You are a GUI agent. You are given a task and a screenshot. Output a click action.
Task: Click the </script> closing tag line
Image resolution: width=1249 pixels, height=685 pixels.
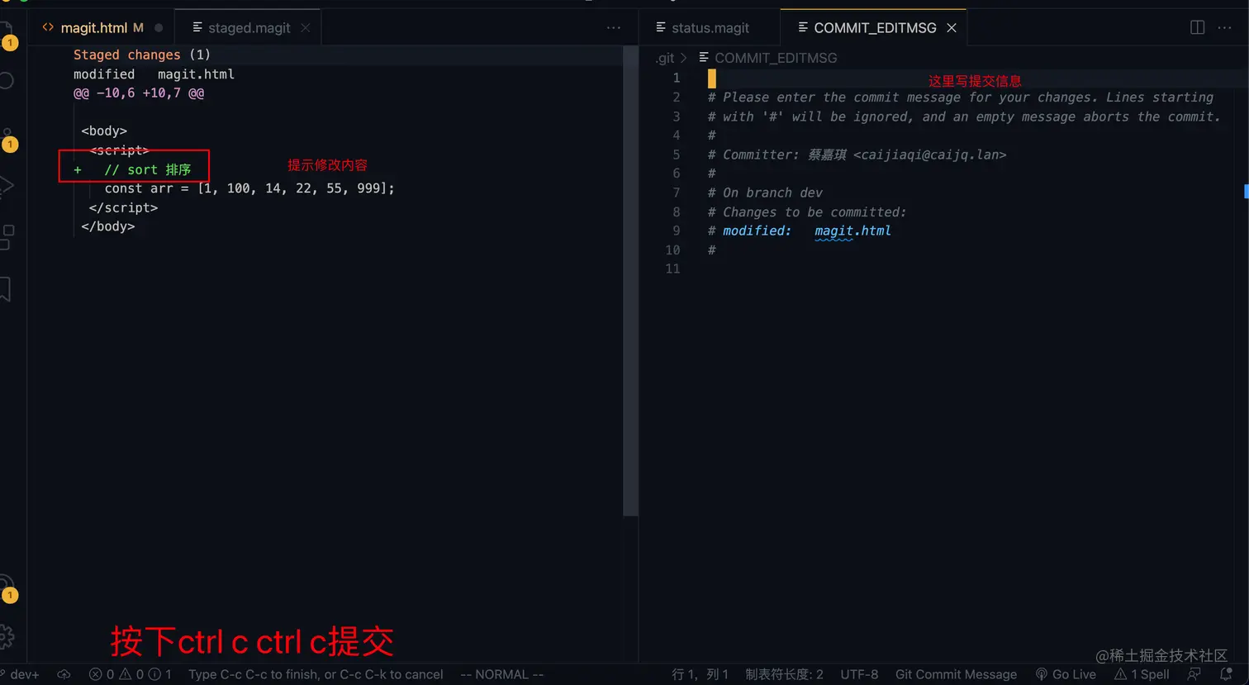pos(123,207)
